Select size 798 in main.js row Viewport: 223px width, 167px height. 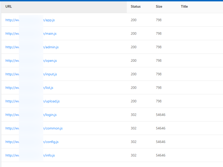[x=159, y=34]
